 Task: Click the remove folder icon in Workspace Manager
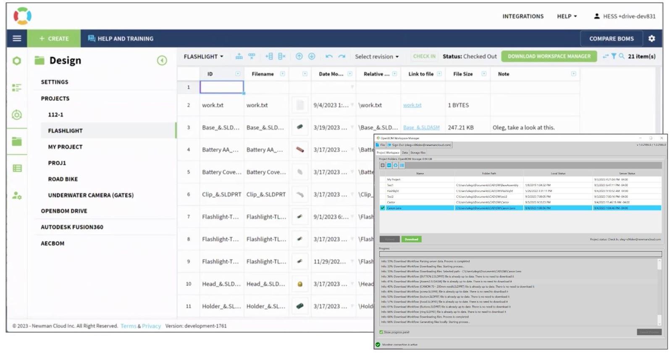click(389, 166)
